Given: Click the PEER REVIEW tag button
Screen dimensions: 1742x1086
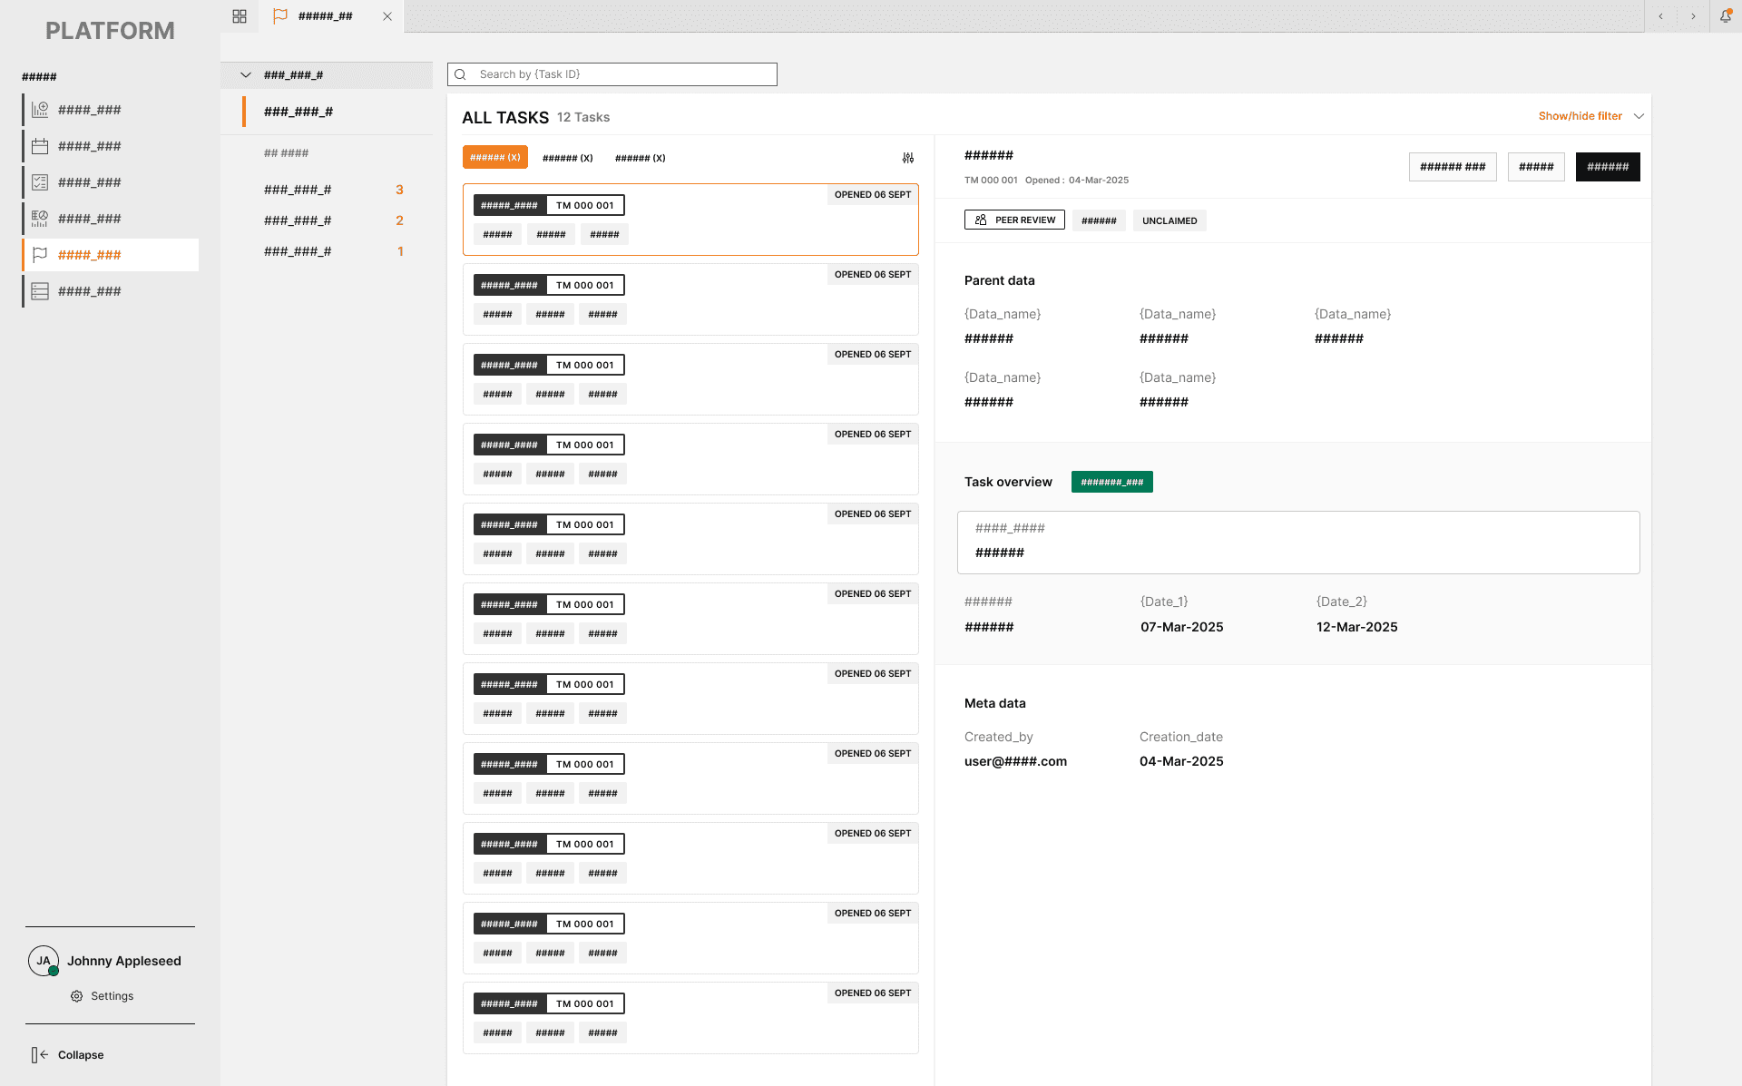Looking at the screenshot, I should click(x=1014, y=220).
